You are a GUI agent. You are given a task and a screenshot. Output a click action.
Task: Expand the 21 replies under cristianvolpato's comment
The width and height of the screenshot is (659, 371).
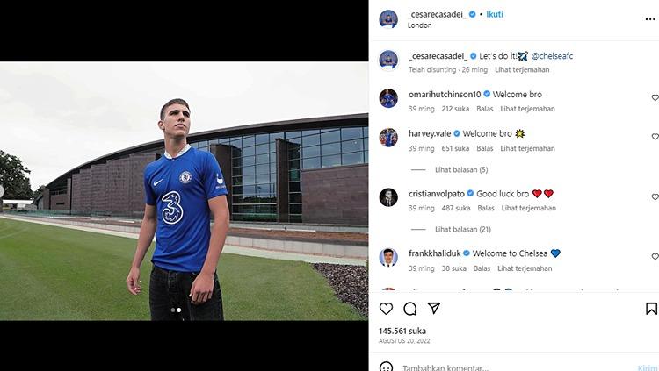point(461,230)
